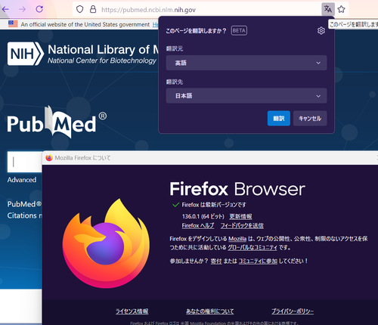Viewport: 378px width, 325px height.
Task: Open the target language dropdown showing 日本語
Action: click(246, 96)
